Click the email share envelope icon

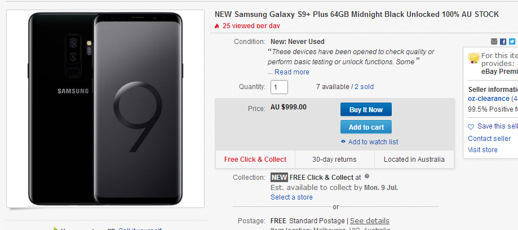(x=494, y=42)
